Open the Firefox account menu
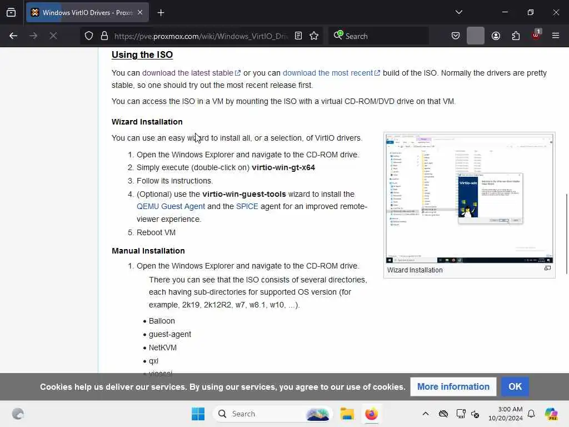 [496, 36]
